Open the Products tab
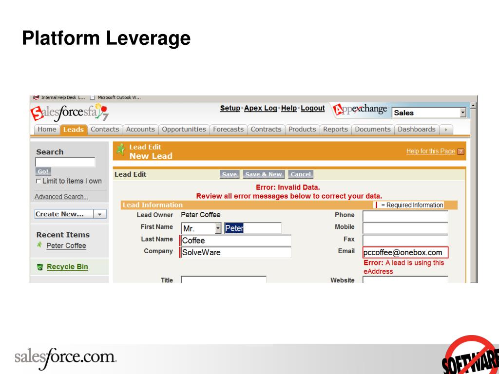The image size is (499, 374). click(302, 130)
